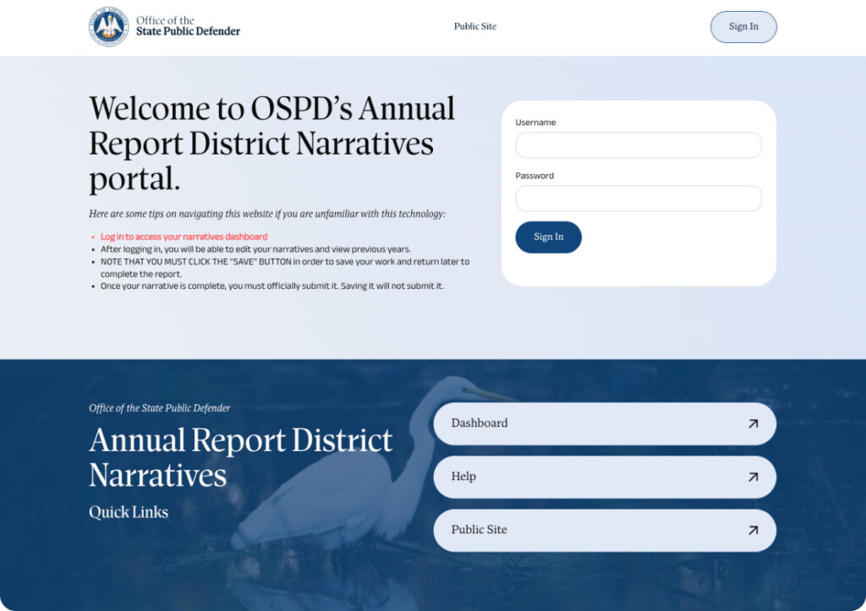Viewport: 866px width, 611px height.
Task: Click the Username field label
Action: 535,123
